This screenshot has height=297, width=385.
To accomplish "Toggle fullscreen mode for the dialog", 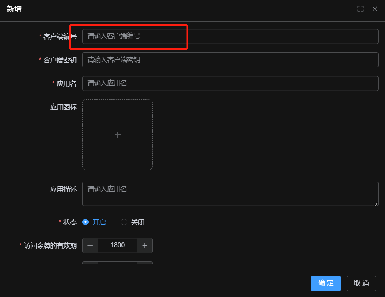I will [x=360, y=9].
